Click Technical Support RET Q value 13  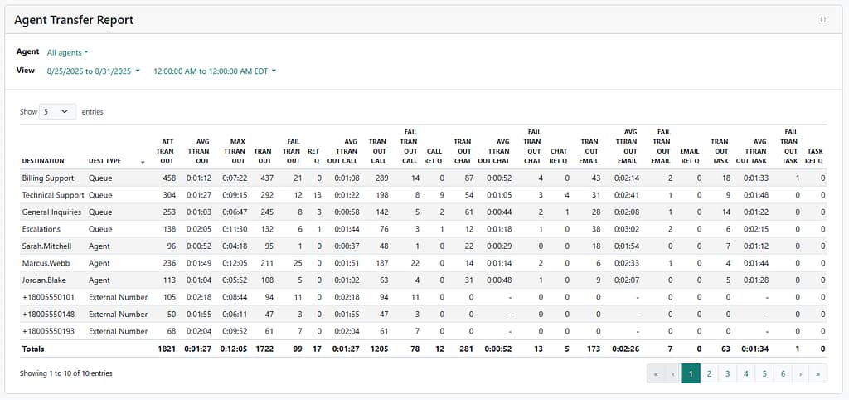[x=318, y=194]
